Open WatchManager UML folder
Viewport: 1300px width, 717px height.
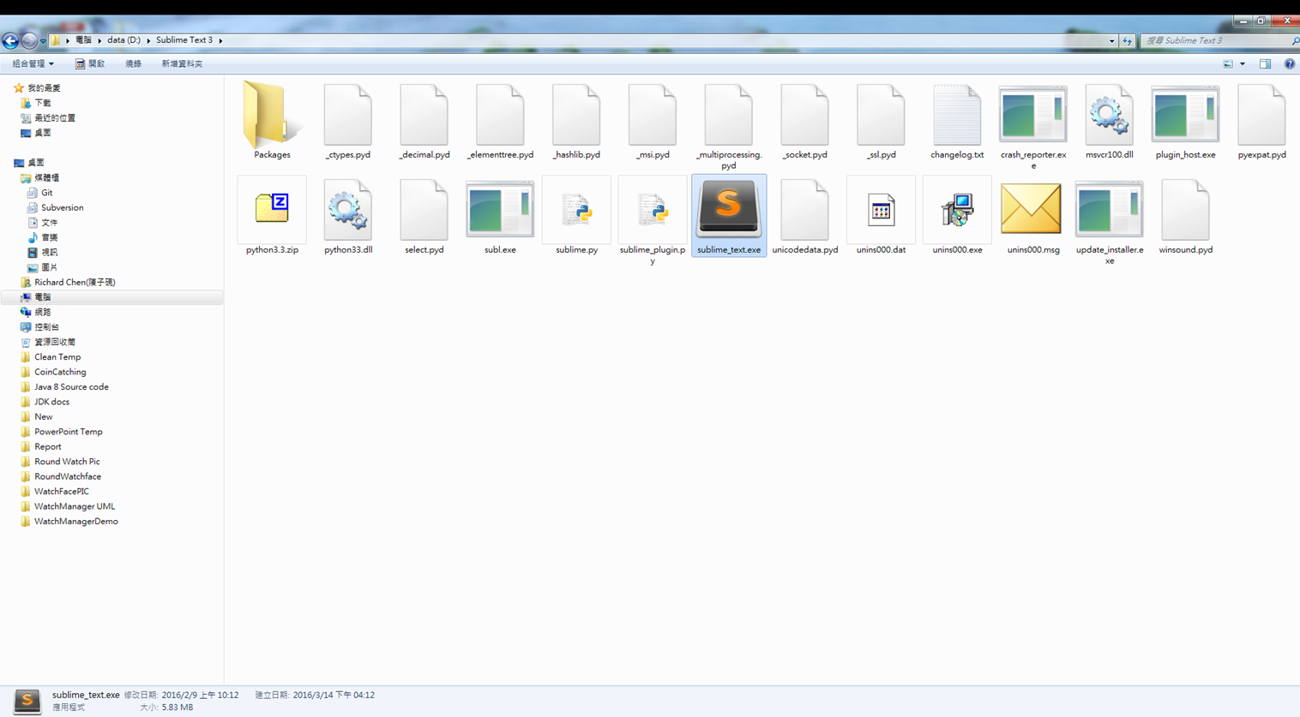click(74, 506)
